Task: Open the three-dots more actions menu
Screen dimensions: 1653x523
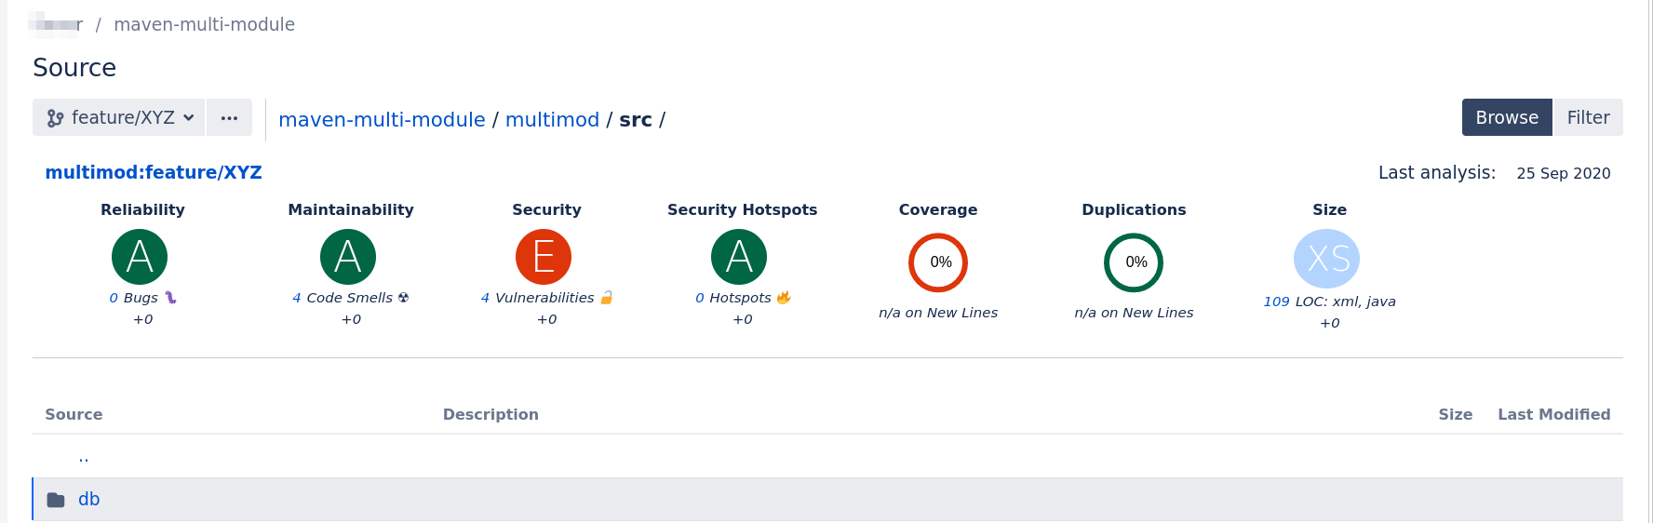Action: pyautogui.click(x=229, y=118)
